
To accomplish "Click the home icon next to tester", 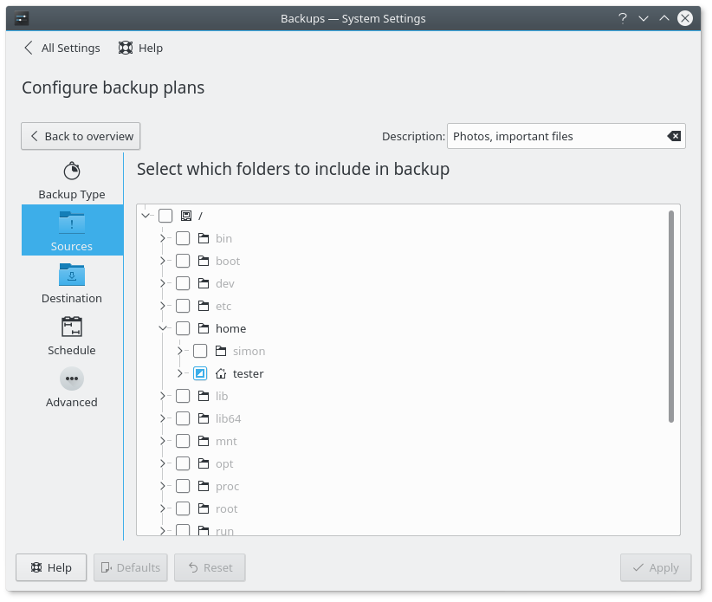I will (x=221, y=373).
